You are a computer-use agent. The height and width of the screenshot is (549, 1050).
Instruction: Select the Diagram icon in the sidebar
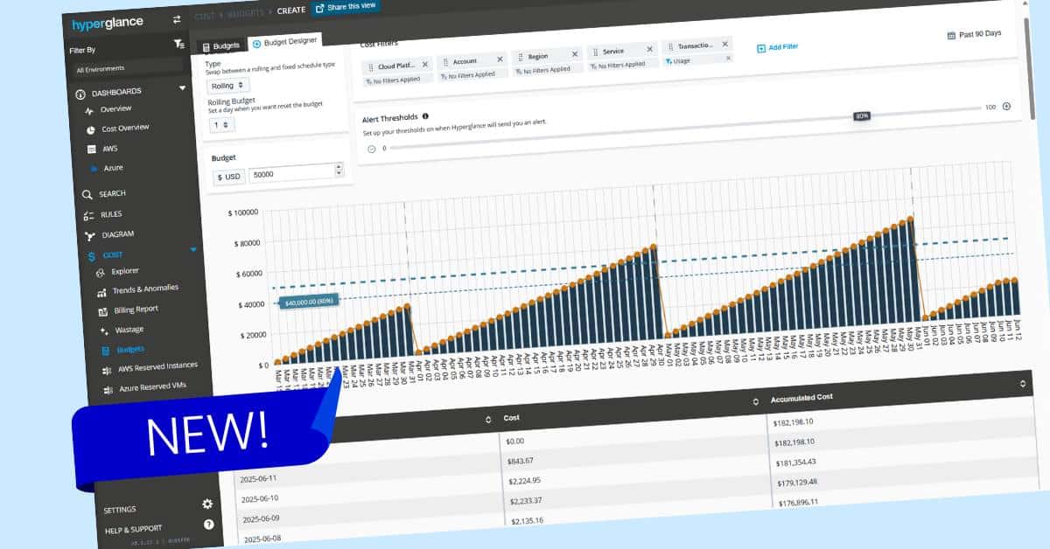tap(90, 233)
